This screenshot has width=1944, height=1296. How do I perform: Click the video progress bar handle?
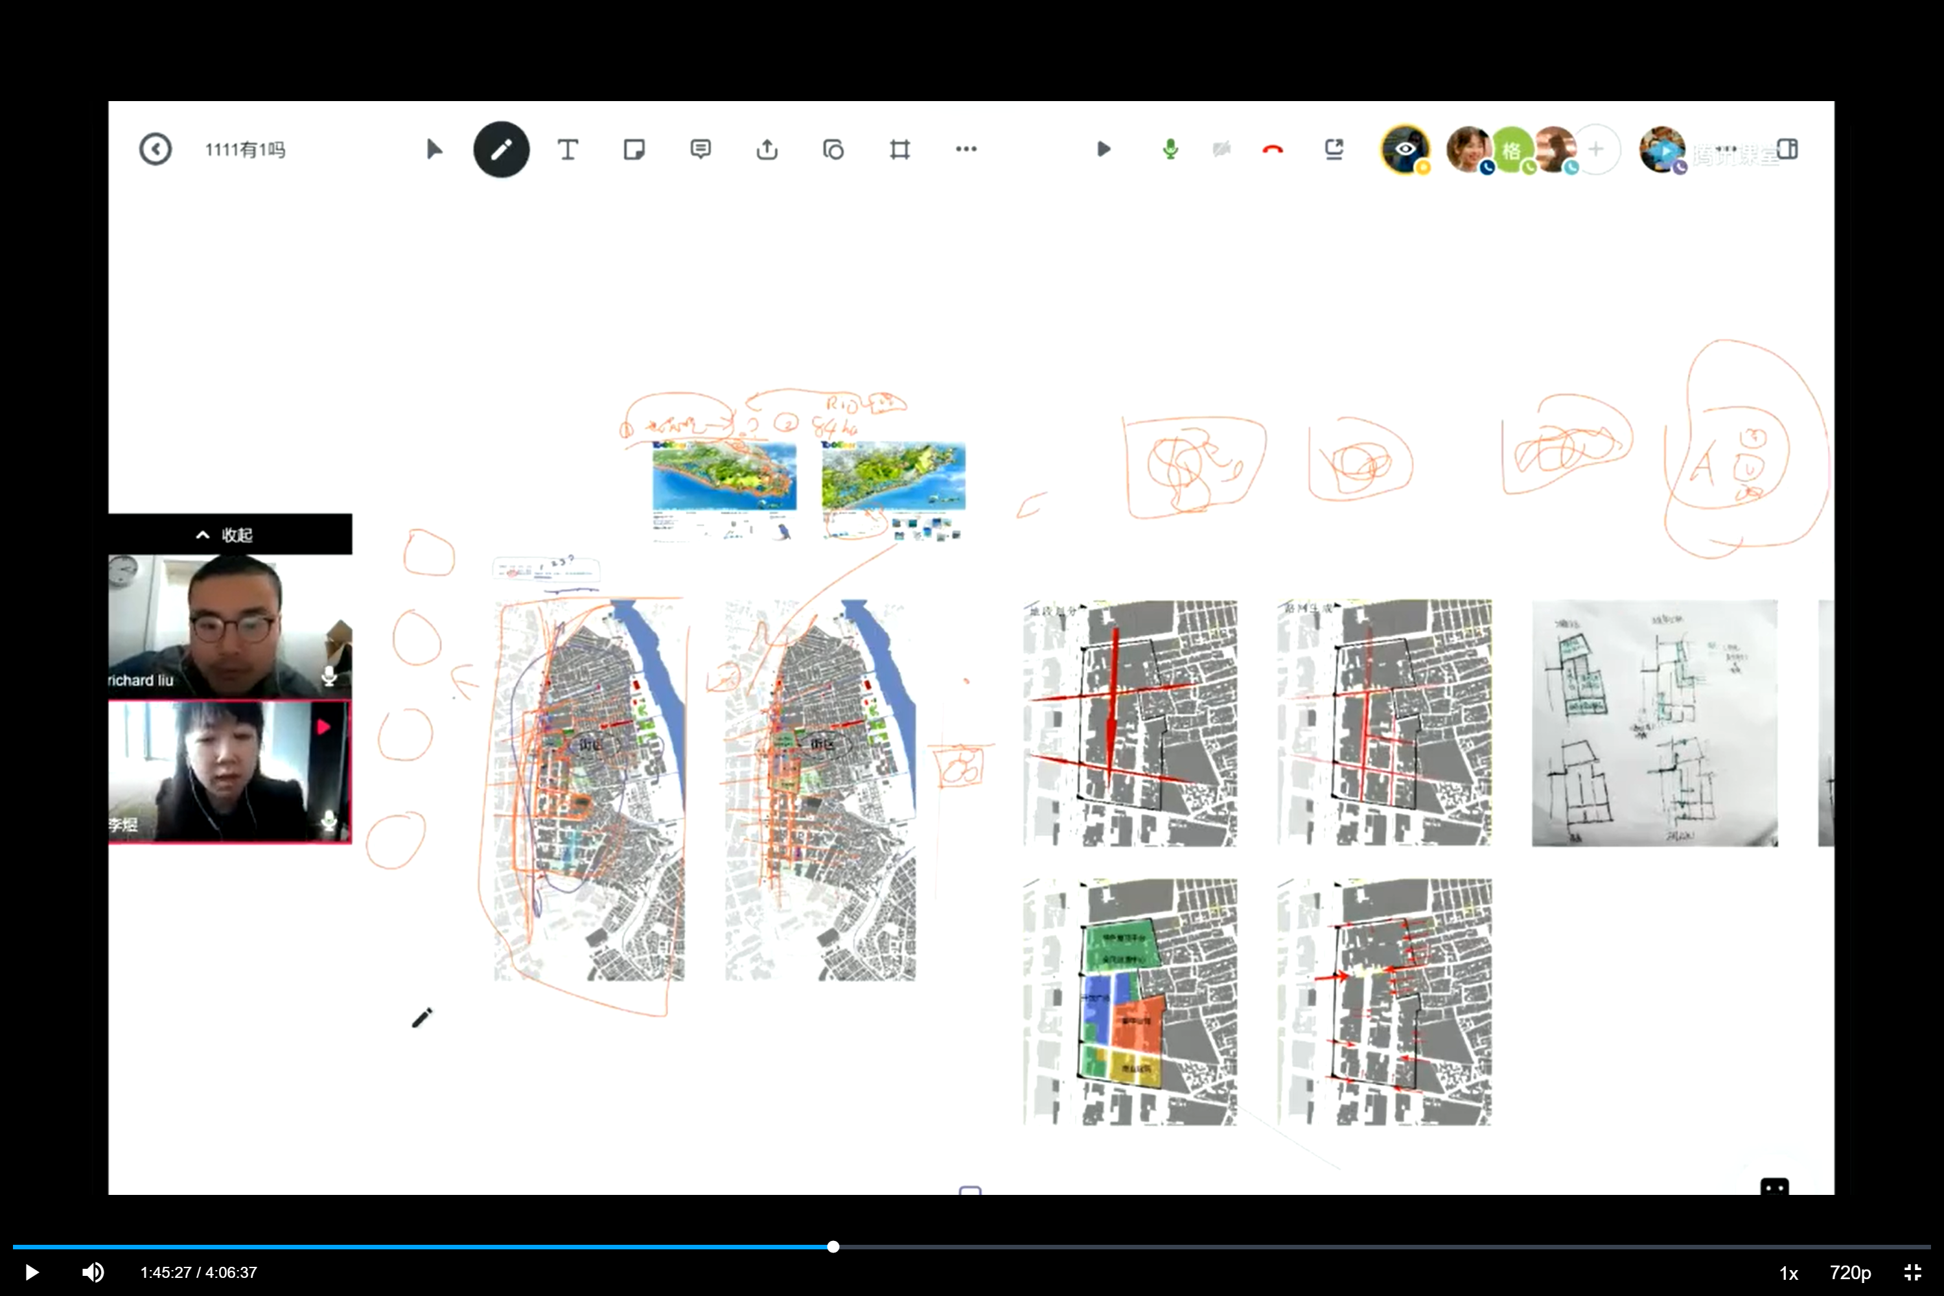click(x=833, y=1246)
